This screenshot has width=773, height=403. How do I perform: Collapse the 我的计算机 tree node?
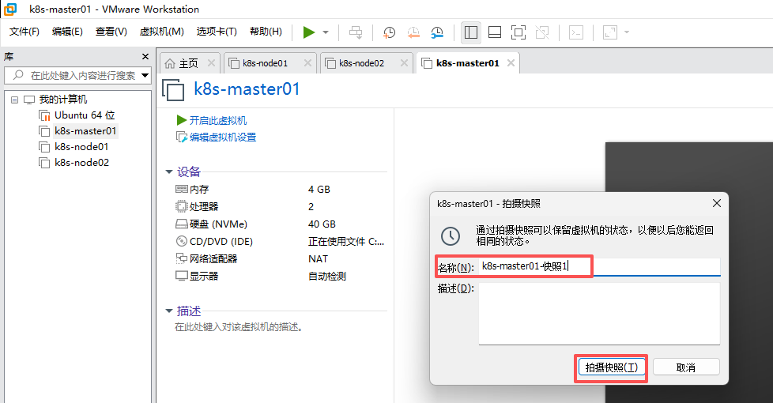[x=15, y=100]
